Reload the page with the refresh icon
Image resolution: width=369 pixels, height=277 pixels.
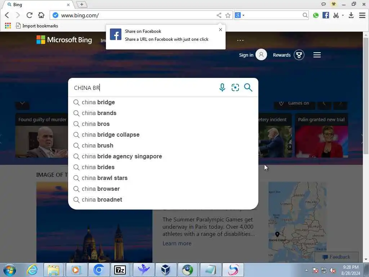[30, 15]
